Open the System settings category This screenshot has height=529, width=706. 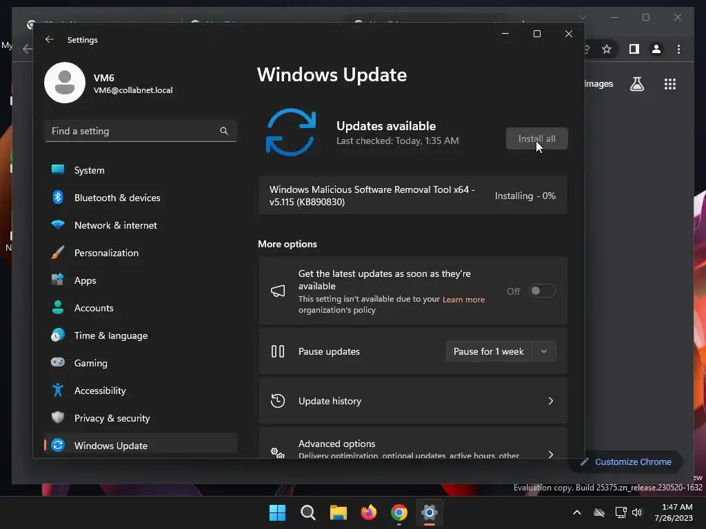pyautogui.click(x=141, y=170)
